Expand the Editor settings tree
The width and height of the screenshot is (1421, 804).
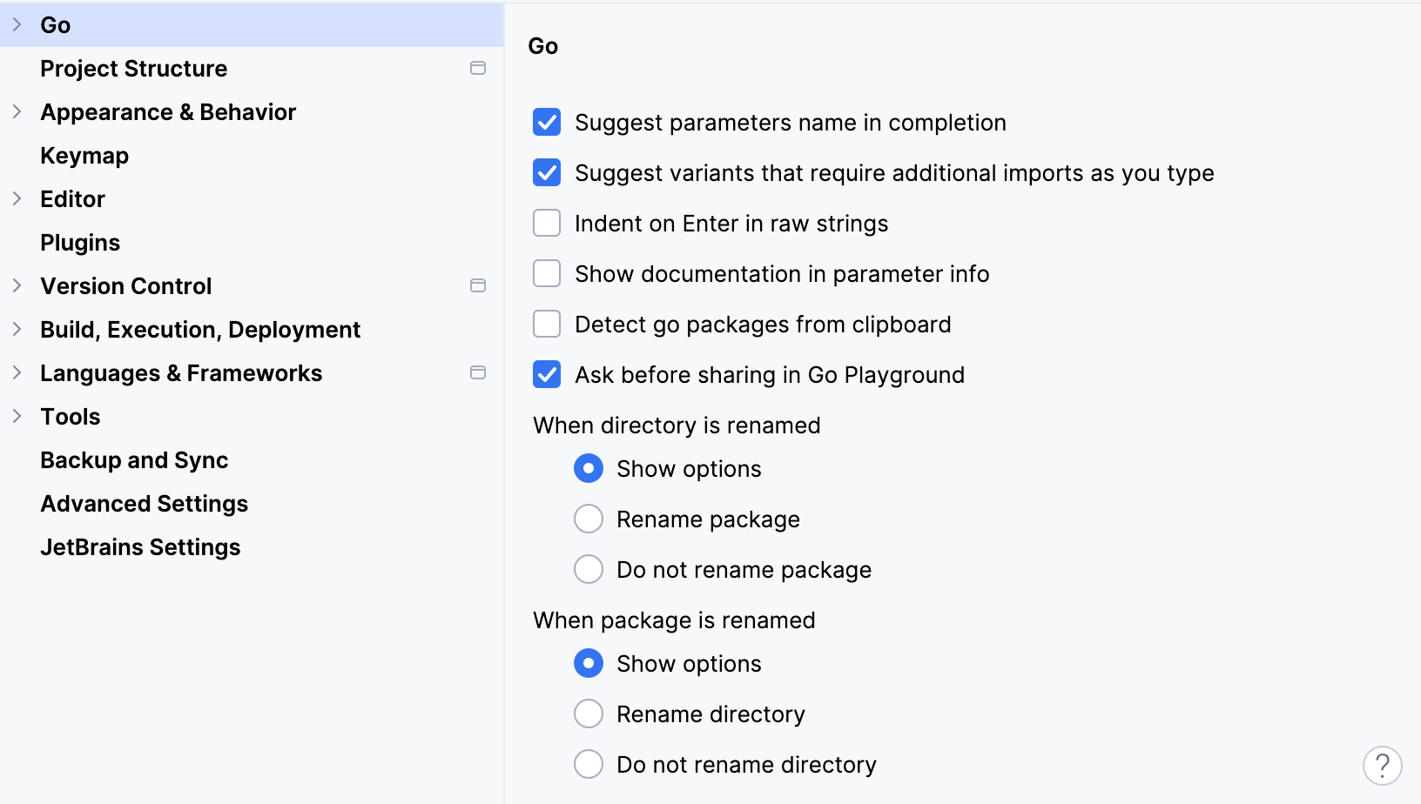tap(17, 198)
